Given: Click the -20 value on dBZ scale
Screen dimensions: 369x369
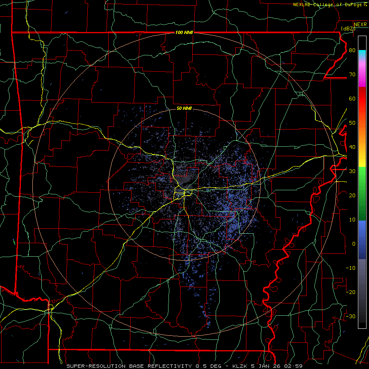Looking at the screenshot, I should pos(351,292).
